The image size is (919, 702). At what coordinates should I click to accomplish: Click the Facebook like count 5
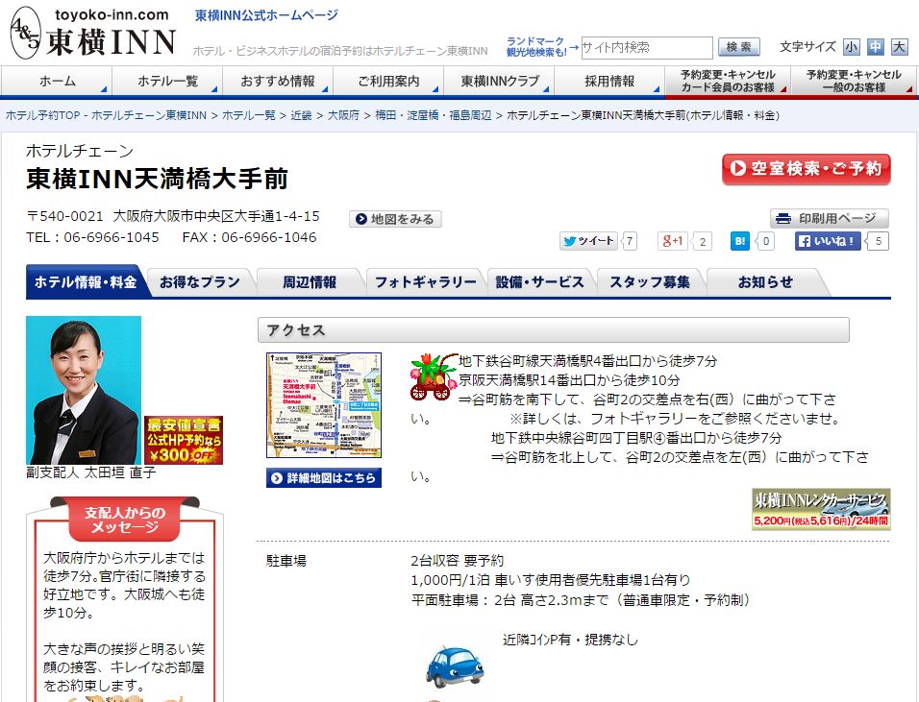878,241
